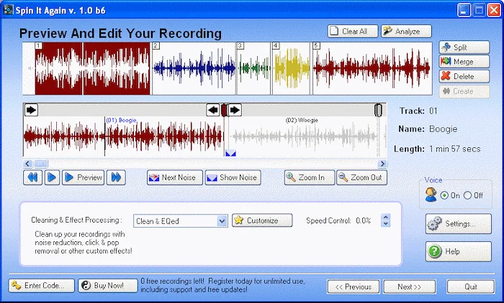Skip forward with fast-forward button
Image resolution: width=504 pixels, height=303 pixels.
click(116, 177)
